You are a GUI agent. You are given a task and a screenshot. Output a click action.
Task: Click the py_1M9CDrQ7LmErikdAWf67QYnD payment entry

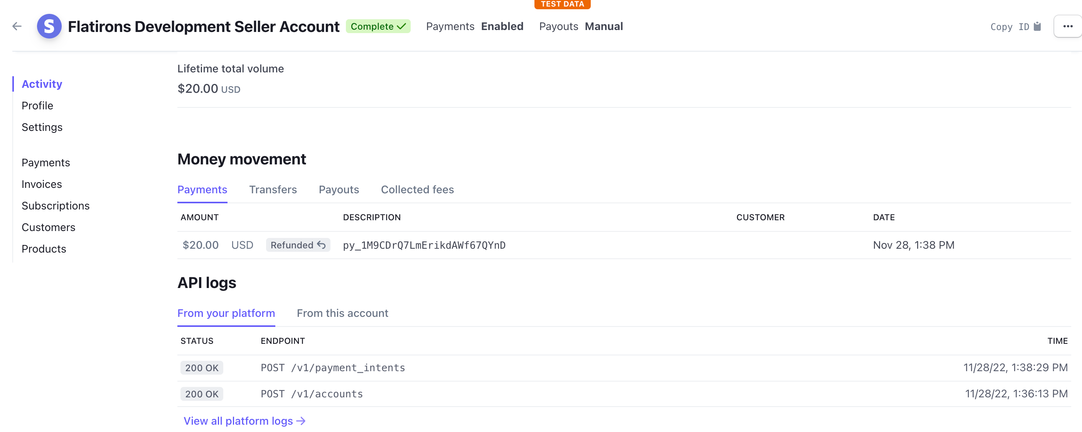click(425, 244)
